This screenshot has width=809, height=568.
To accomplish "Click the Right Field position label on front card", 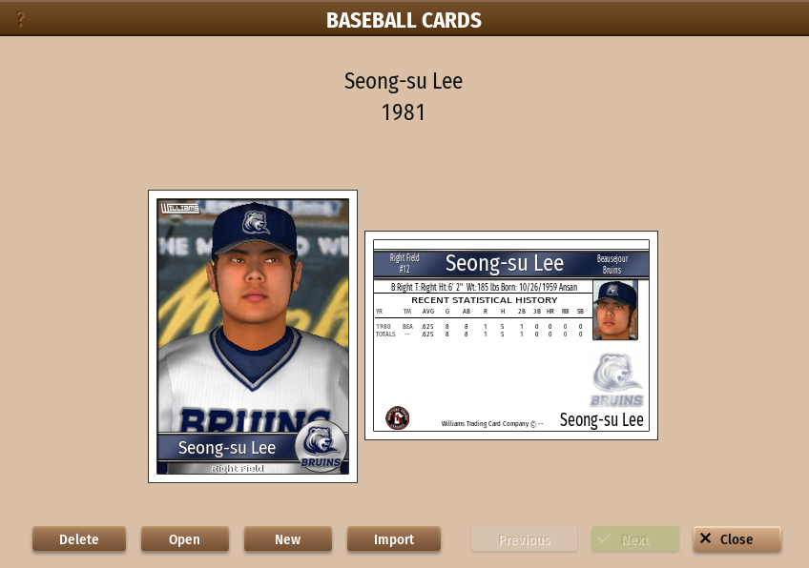I will point(238,469).
